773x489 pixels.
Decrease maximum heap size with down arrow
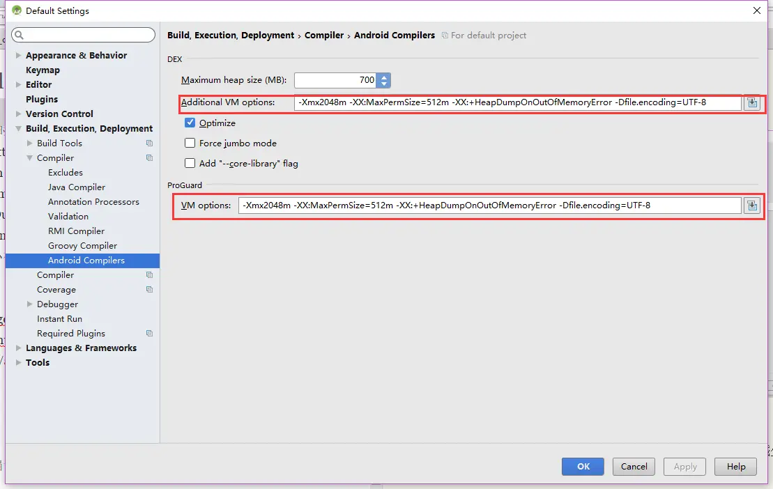(384, 84)
